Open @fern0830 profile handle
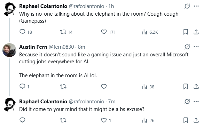The width and height of the screenshot is (203, 127). [x=61, y=47]
